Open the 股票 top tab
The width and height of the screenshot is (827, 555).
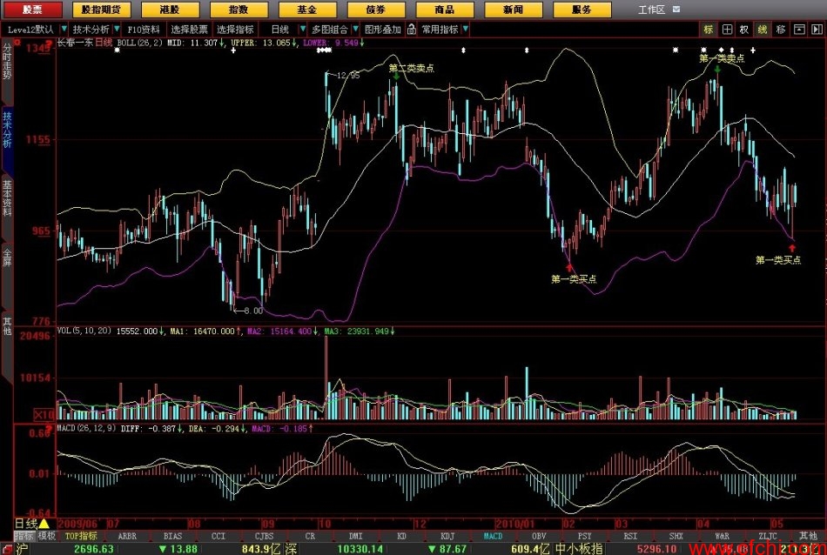click(x=32, y=10)
